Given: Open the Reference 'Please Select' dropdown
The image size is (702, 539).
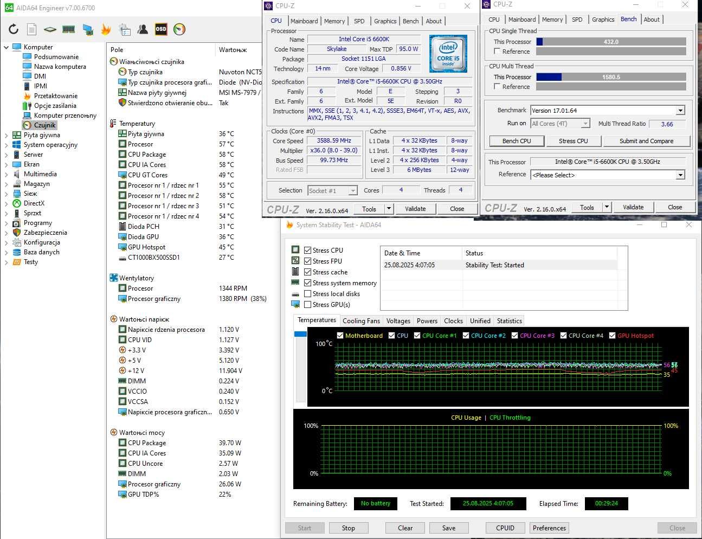Looking at the screenshot, I should [x=680, y=175].
